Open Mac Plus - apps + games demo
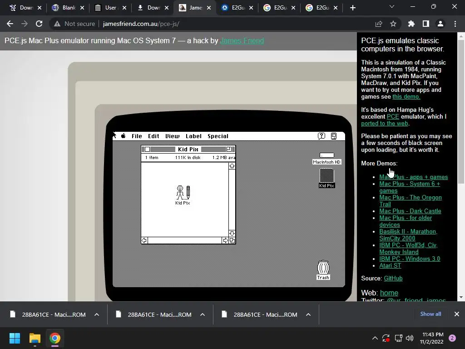 (x=413, y=177)
